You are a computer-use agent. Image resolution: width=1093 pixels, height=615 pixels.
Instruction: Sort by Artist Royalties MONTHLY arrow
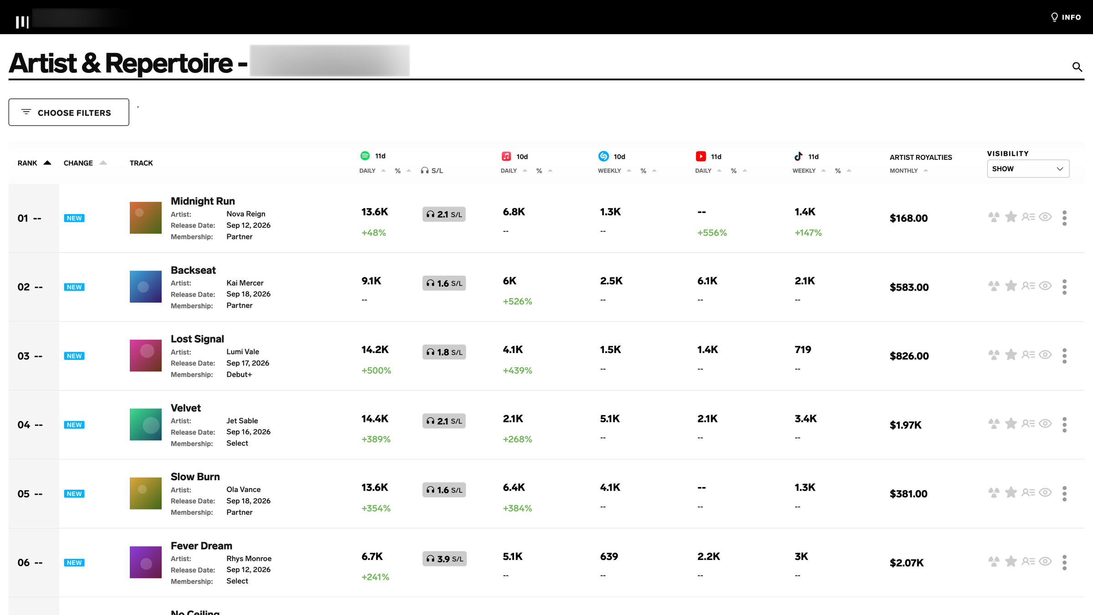(925, 170)
